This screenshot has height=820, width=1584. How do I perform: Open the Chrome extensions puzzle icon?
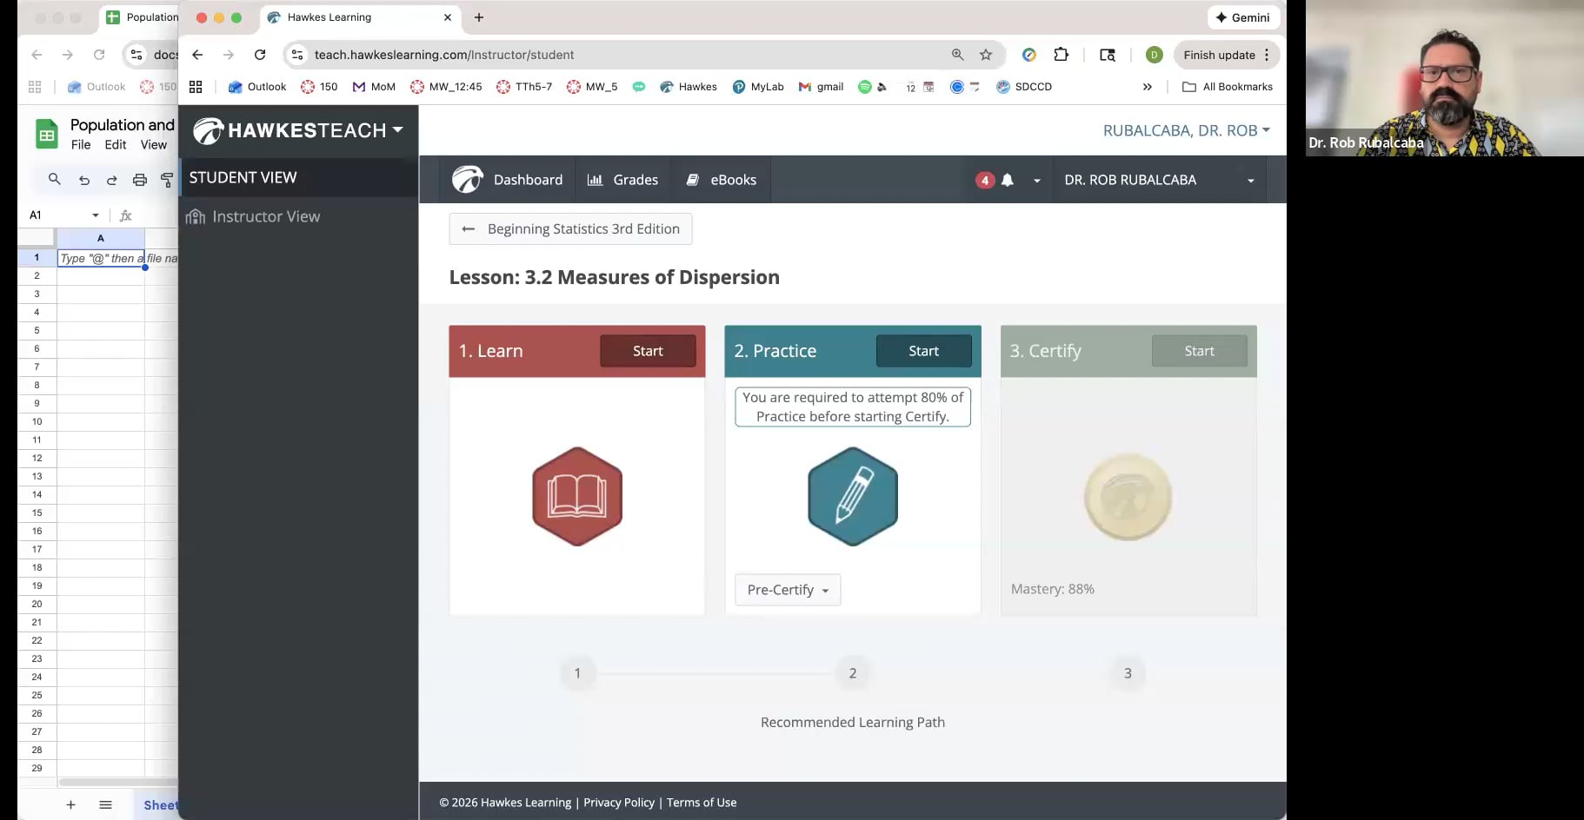1061,55
